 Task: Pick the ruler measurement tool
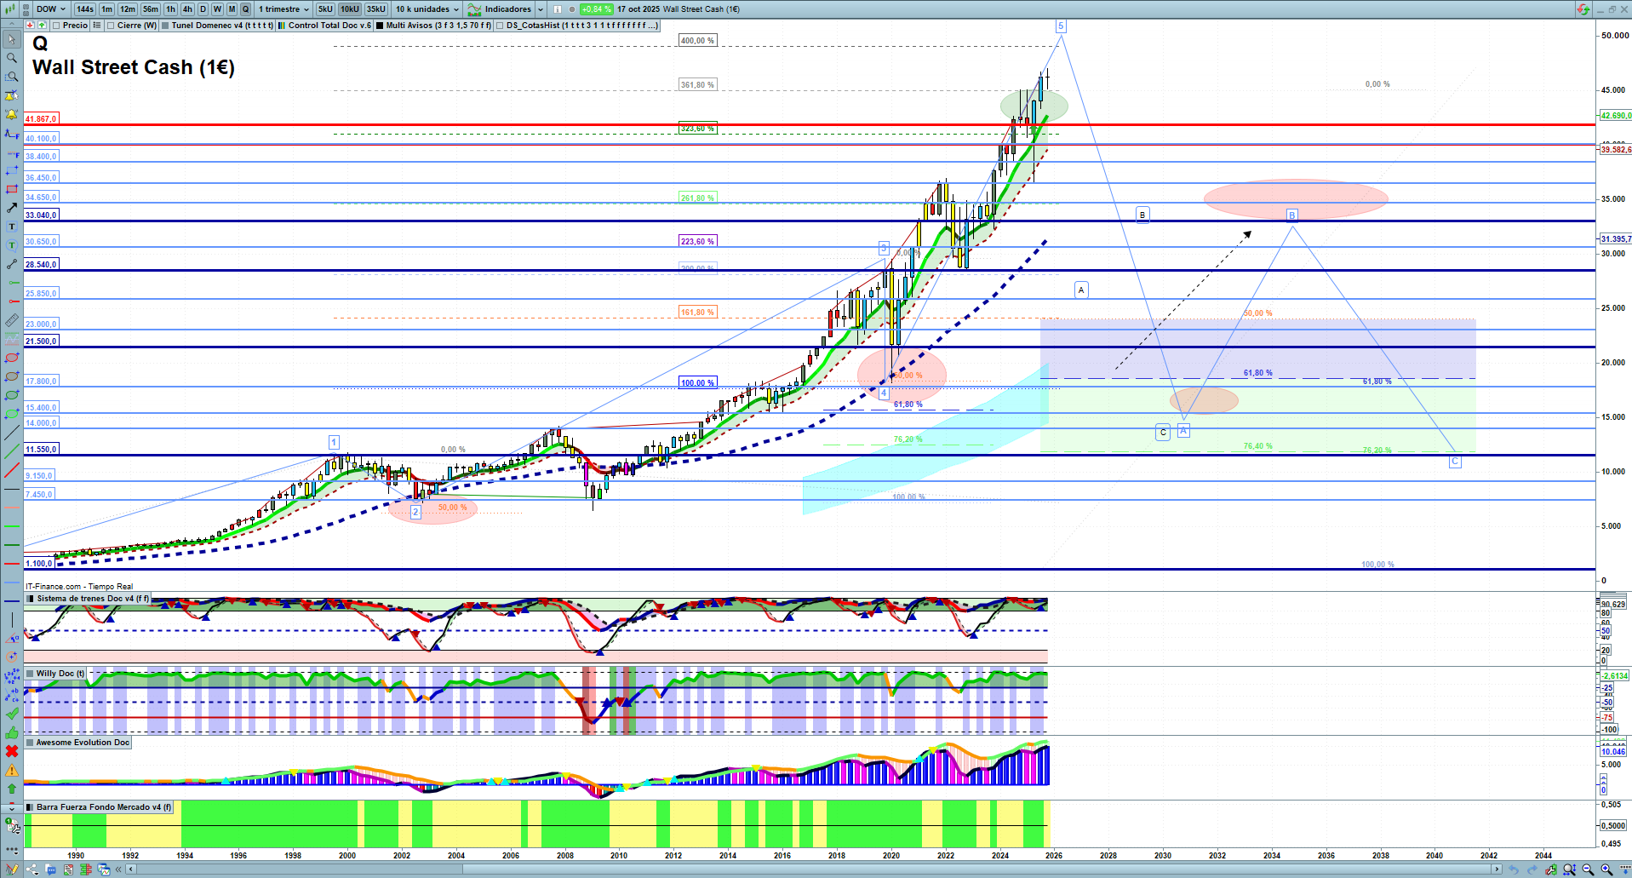tap(11, 320)
